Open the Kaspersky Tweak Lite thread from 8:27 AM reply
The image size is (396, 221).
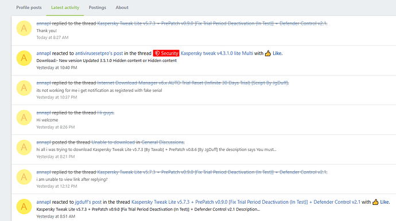pos(212,24)
